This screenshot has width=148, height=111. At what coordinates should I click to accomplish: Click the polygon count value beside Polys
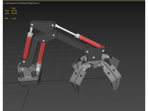[x=14, y=11]
